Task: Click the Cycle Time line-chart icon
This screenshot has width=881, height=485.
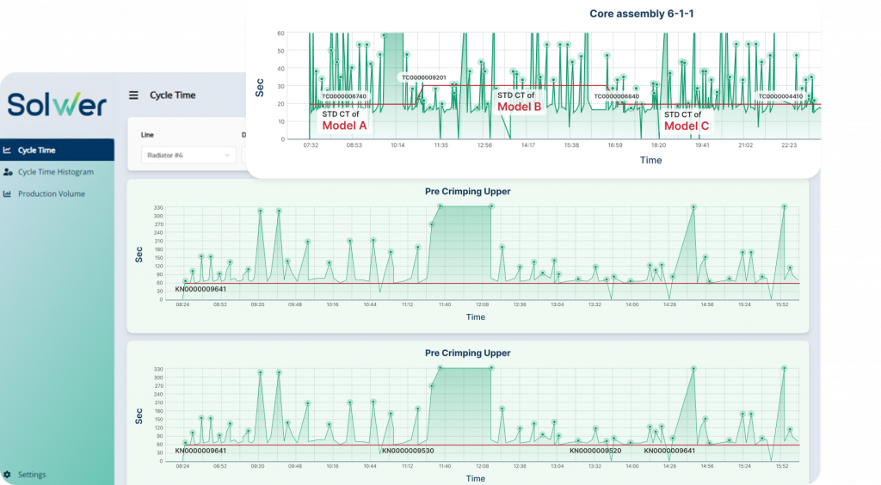Action: click(8, 150)
